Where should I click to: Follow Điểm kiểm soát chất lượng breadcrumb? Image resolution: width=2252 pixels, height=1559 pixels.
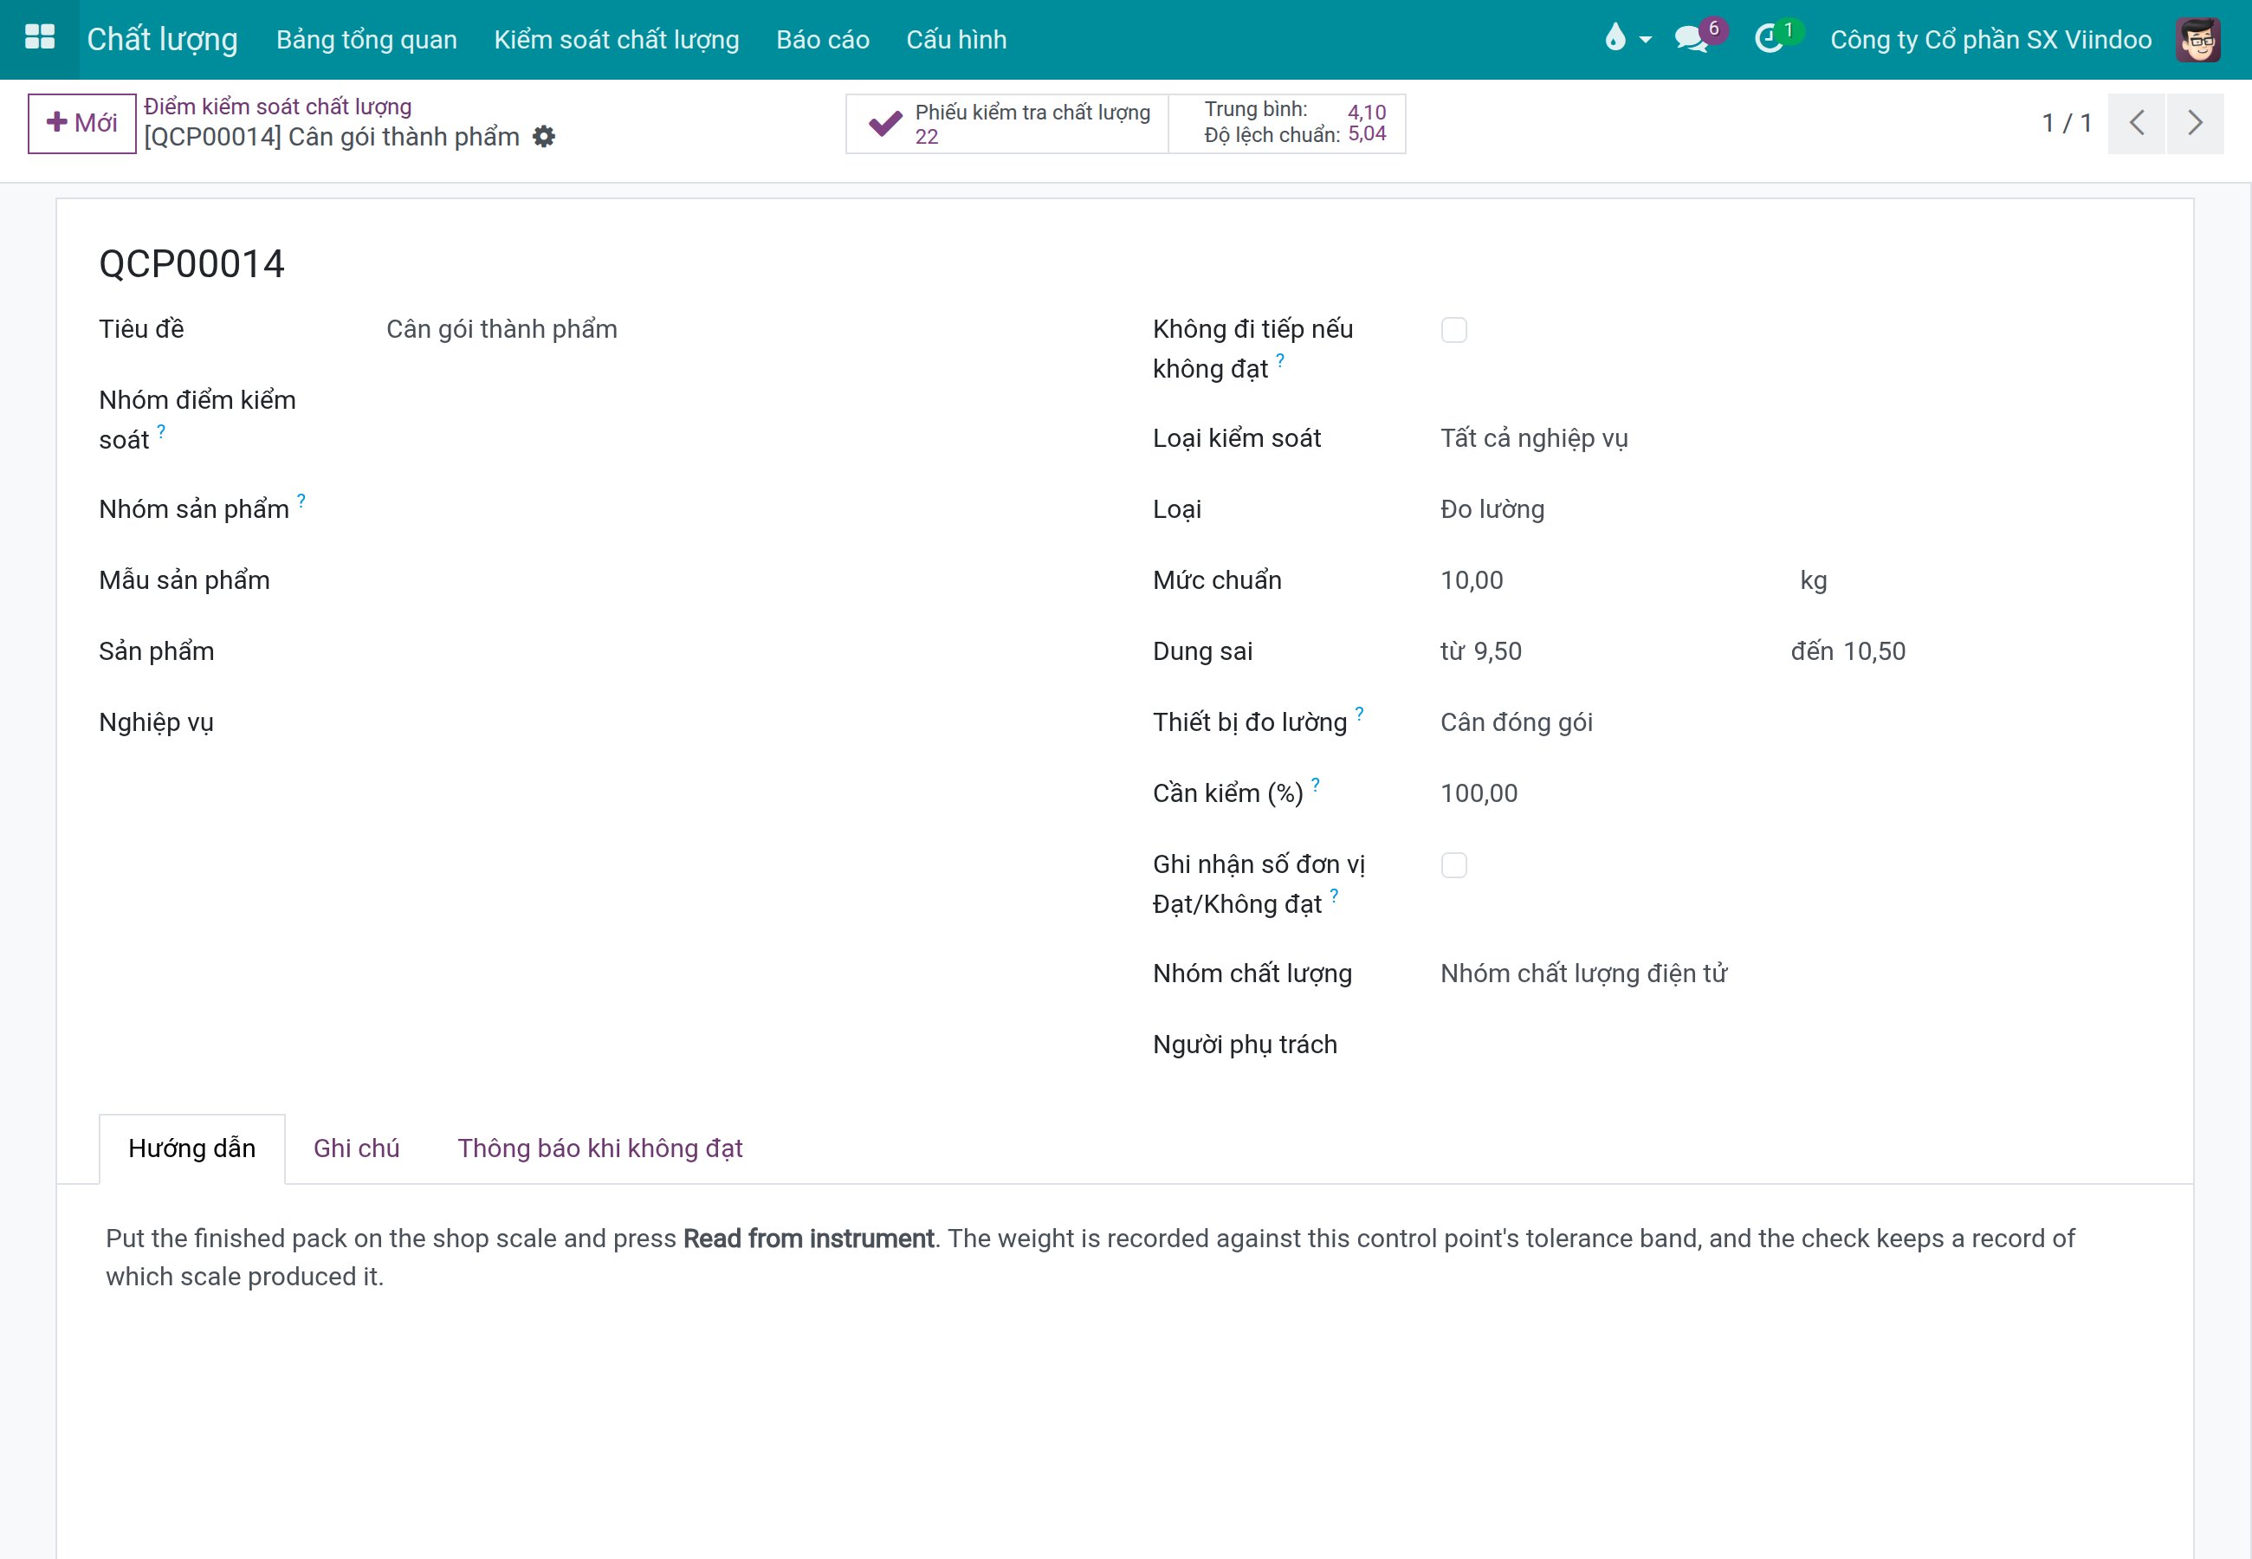click(277, 107)
